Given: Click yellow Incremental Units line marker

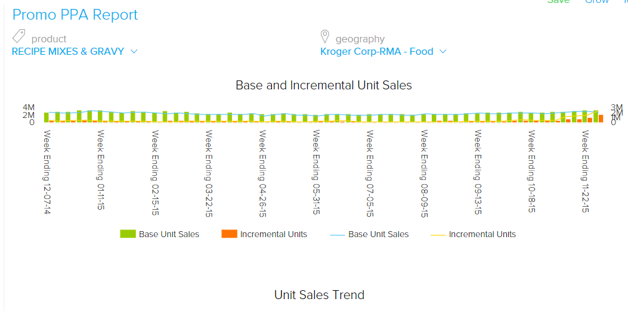Looking at the screenshot, I should click(437, 235).
